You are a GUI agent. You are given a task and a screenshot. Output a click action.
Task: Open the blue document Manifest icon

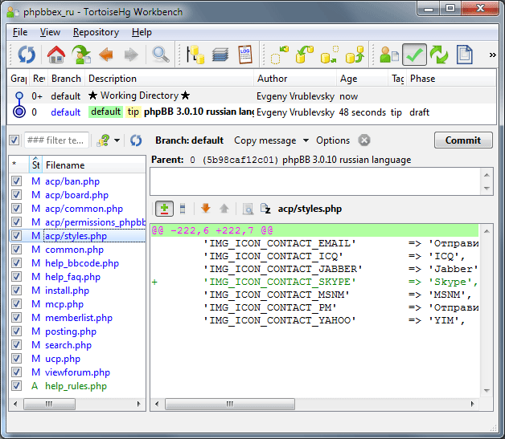point(464,55)
